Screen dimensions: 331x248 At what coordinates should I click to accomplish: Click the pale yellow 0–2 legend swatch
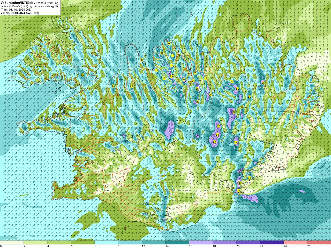12,243
